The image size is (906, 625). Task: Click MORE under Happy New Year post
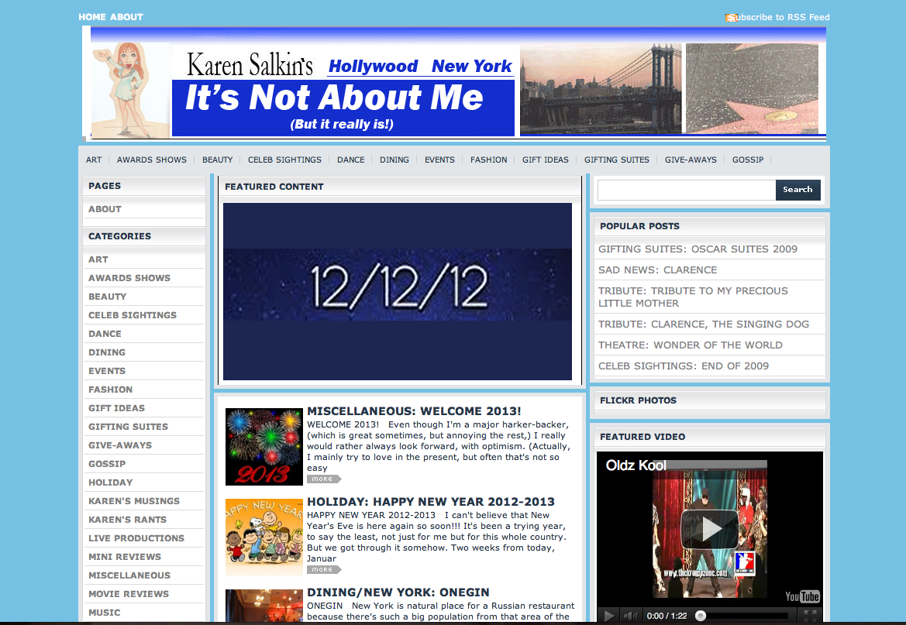324,569
